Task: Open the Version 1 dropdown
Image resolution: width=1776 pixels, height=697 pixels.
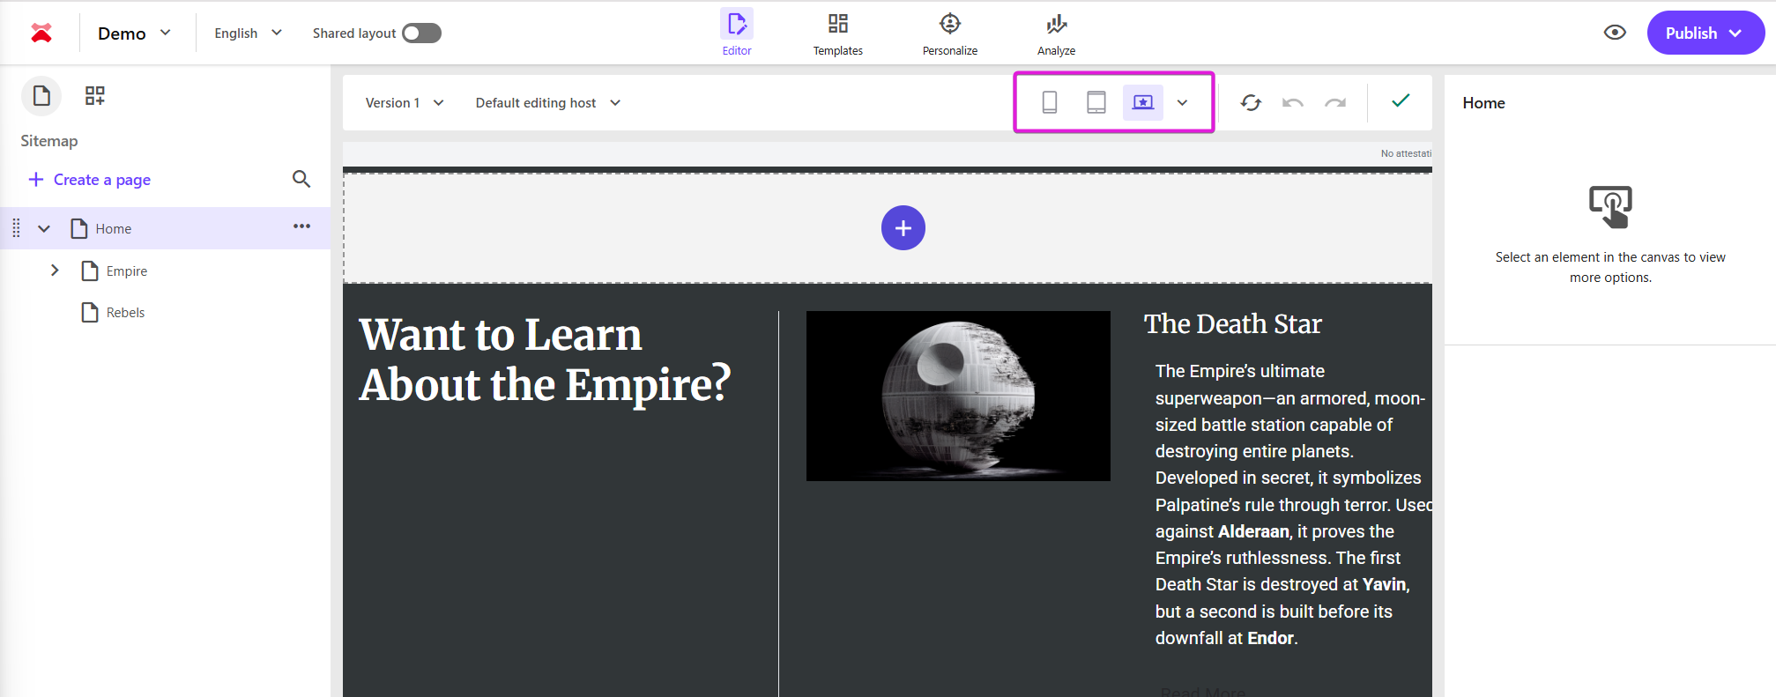Action: point(405,103)
